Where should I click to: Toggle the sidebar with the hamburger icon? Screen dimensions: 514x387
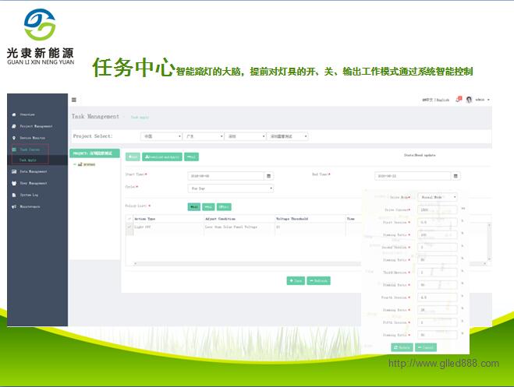point(74,100)
